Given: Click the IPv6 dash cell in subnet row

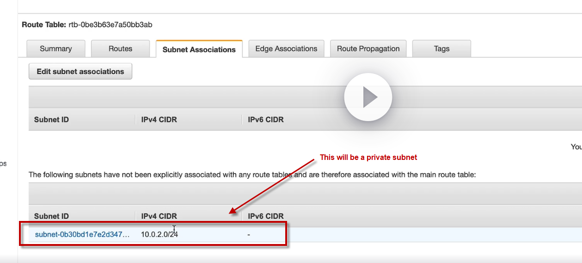Looking at the screenshot, I should click(249, 235).
